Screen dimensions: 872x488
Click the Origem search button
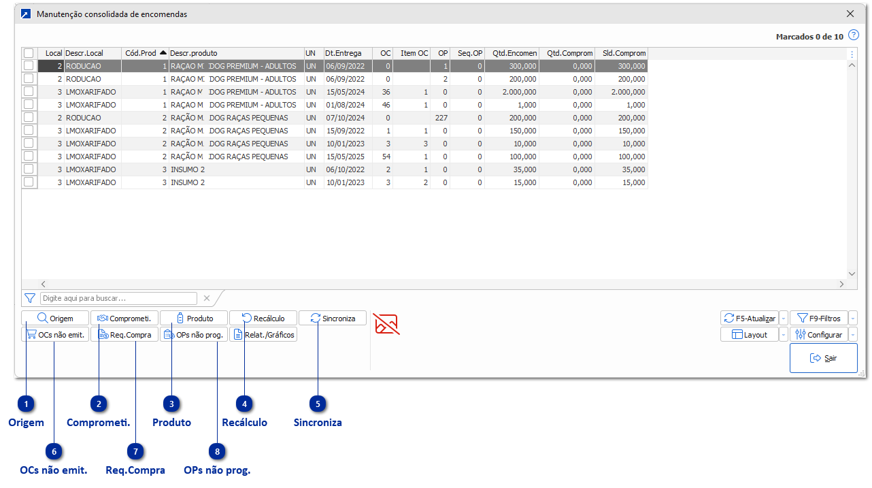pos(55,318)
